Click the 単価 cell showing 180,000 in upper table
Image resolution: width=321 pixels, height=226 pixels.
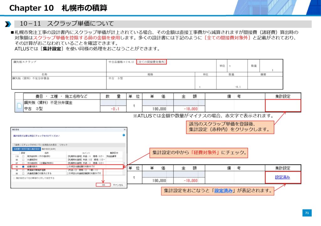pos(158,109)
